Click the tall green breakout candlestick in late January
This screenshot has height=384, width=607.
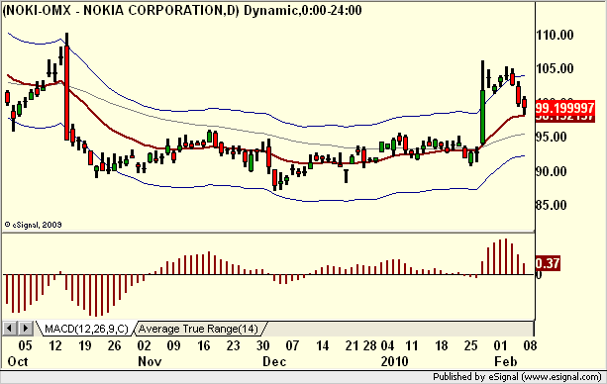click(483, 117)
